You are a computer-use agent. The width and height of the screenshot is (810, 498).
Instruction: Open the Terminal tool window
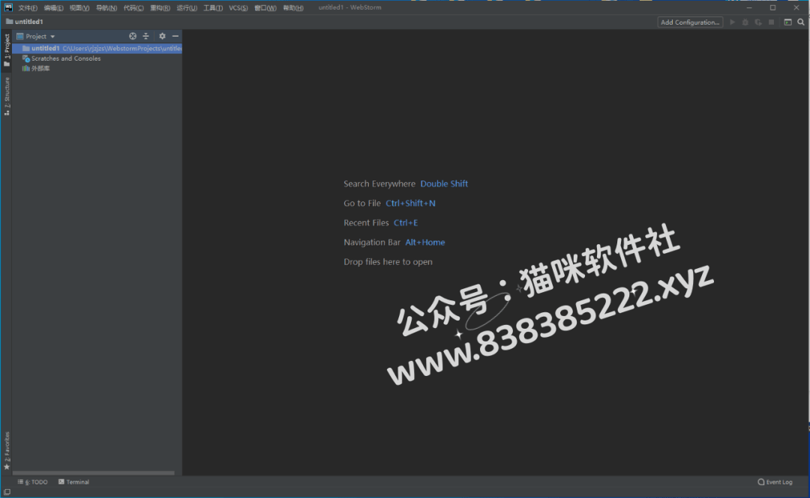coord(73,482)
